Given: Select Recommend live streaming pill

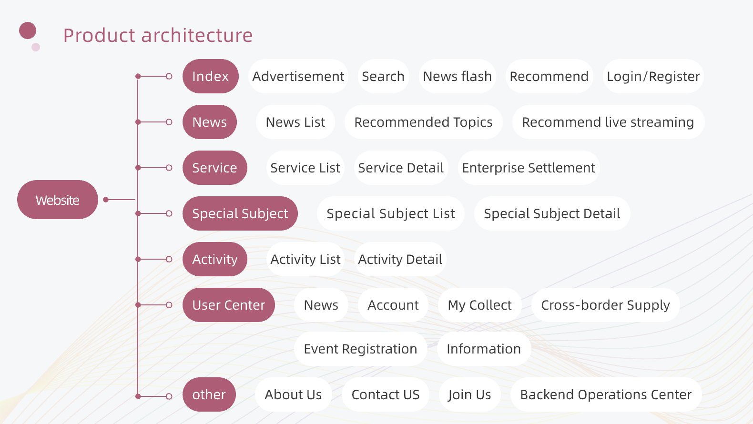Looking at the screenshot, I should pyautogui.click(x=608, y=122).
